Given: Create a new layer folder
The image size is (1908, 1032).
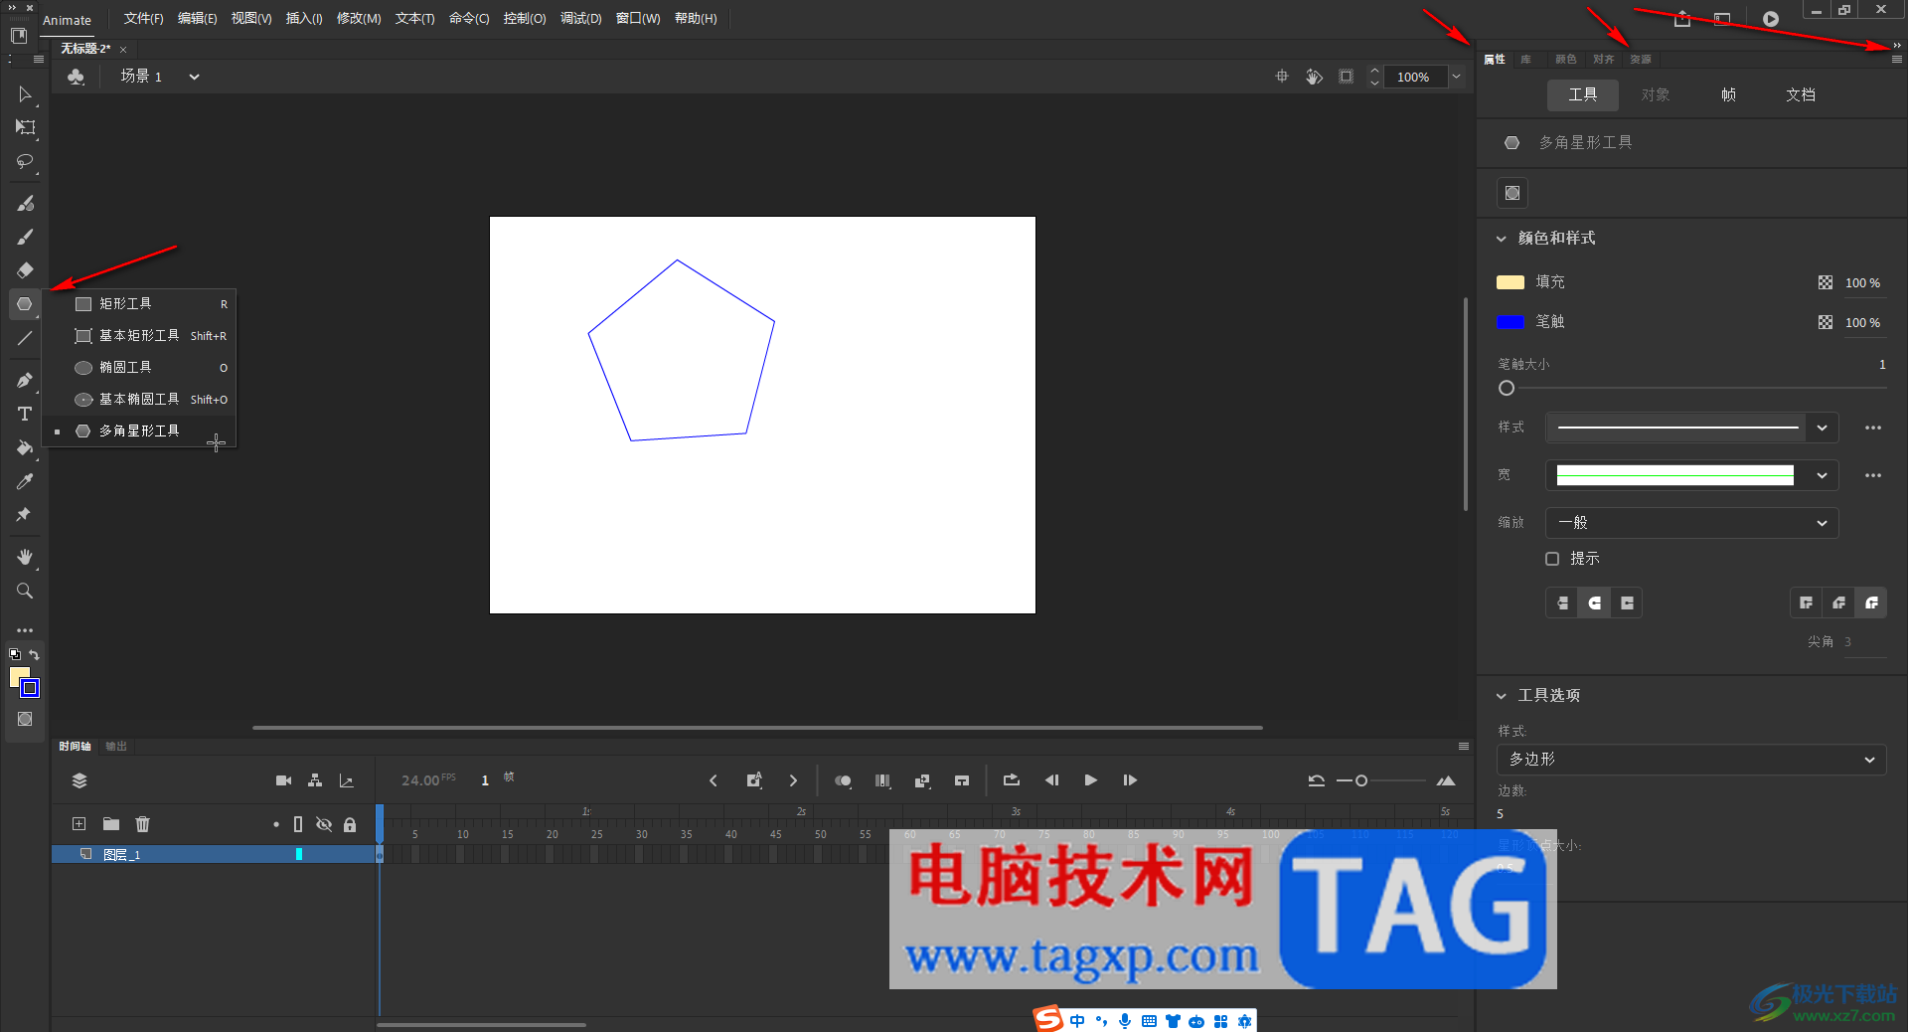Looking at the screenshot, I should pyautogui.click(x=111, y=824).
